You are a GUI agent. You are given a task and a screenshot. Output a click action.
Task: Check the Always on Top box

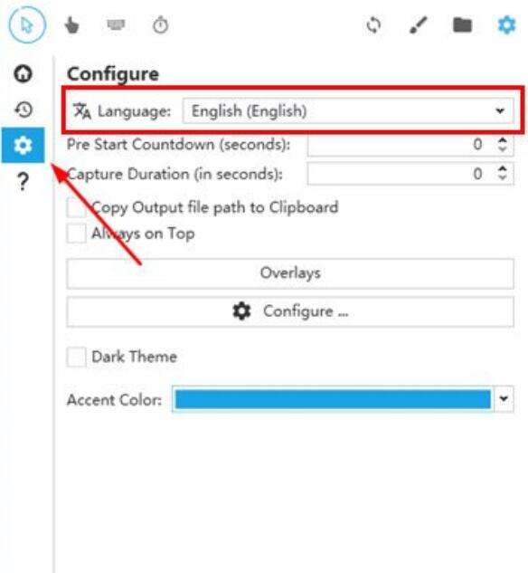[x=76, y=234]
